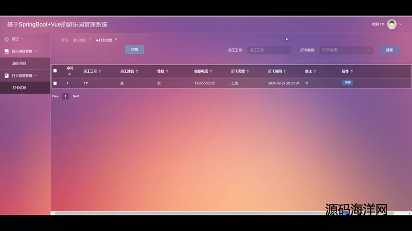Collapse the 游乐项目管理 menu group
Viewport: 412px width, 231px height.
pos(35,52)
